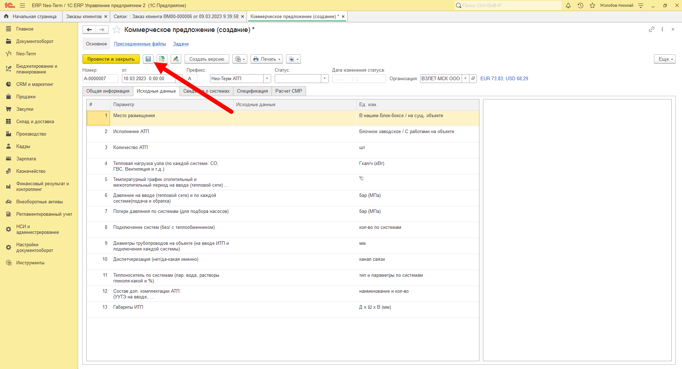
Task: Click the pencil-with-clock toolbar icon
Action: (176, 59)
